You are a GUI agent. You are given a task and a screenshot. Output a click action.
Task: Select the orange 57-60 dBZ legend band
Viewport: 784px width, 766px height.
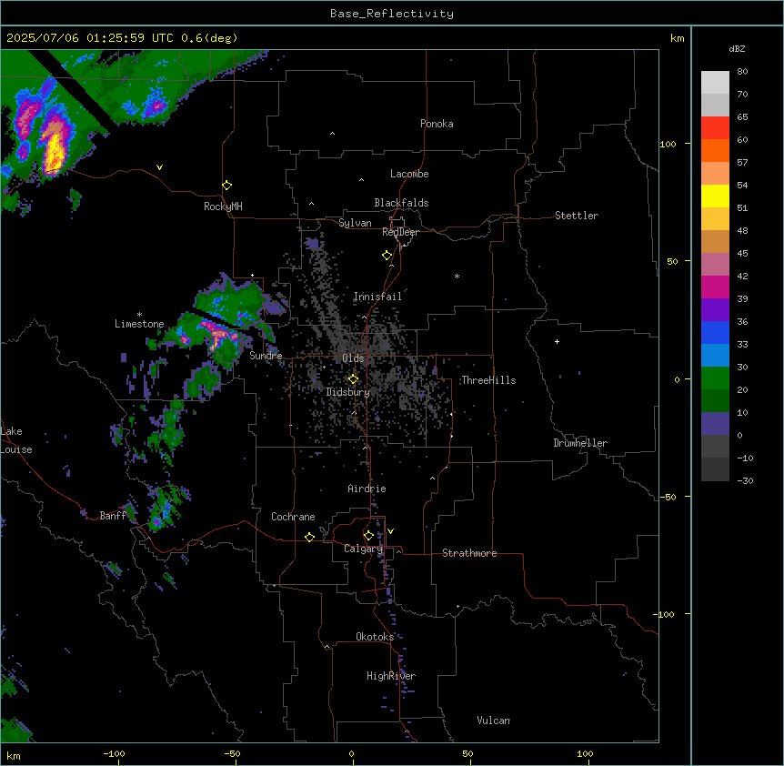click(715, 150)
